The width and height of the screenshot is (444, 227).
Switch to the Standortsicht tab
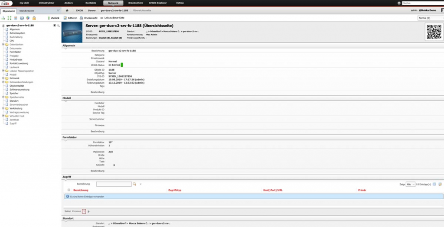[27, 10]
